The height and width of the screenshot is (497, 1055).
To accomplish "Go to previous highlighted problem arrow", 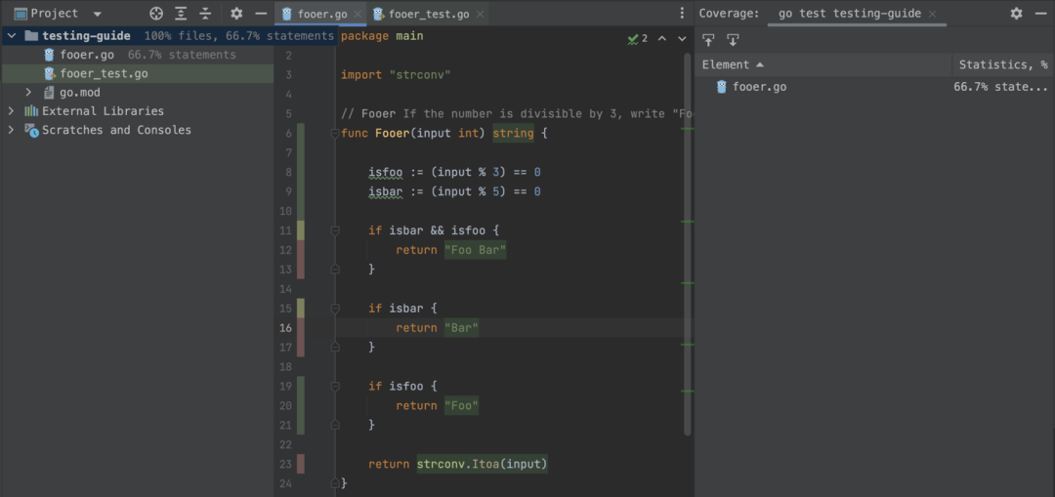I will click(662, 39).
